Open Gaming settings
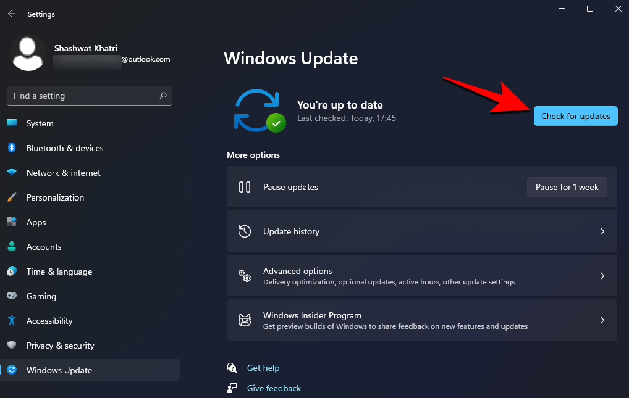Screen dimensions: 629x398 pyautogui.click(x=90, y=296)
